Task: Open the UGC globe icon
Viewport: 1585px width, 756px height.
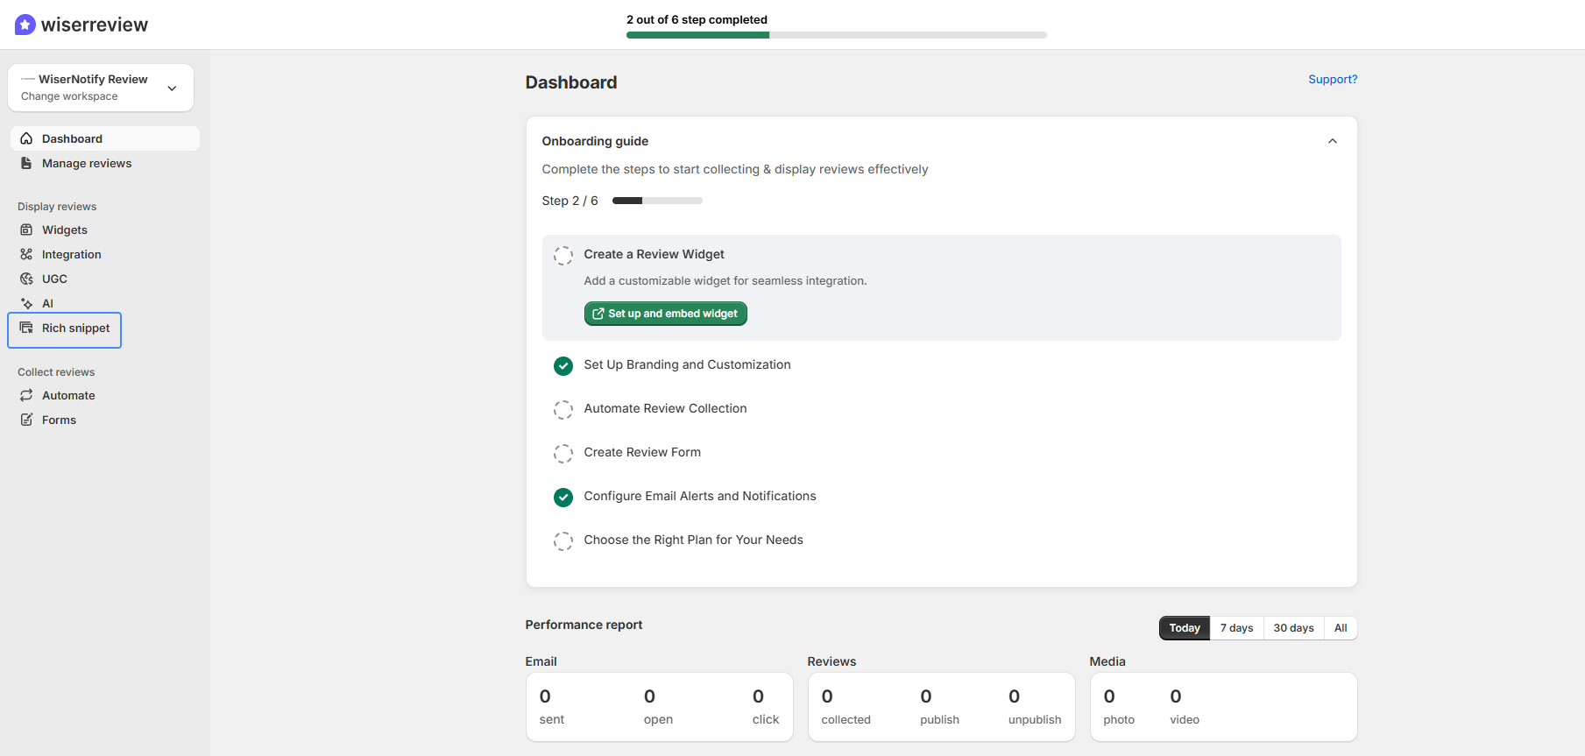Action: (x=26, y=279)
